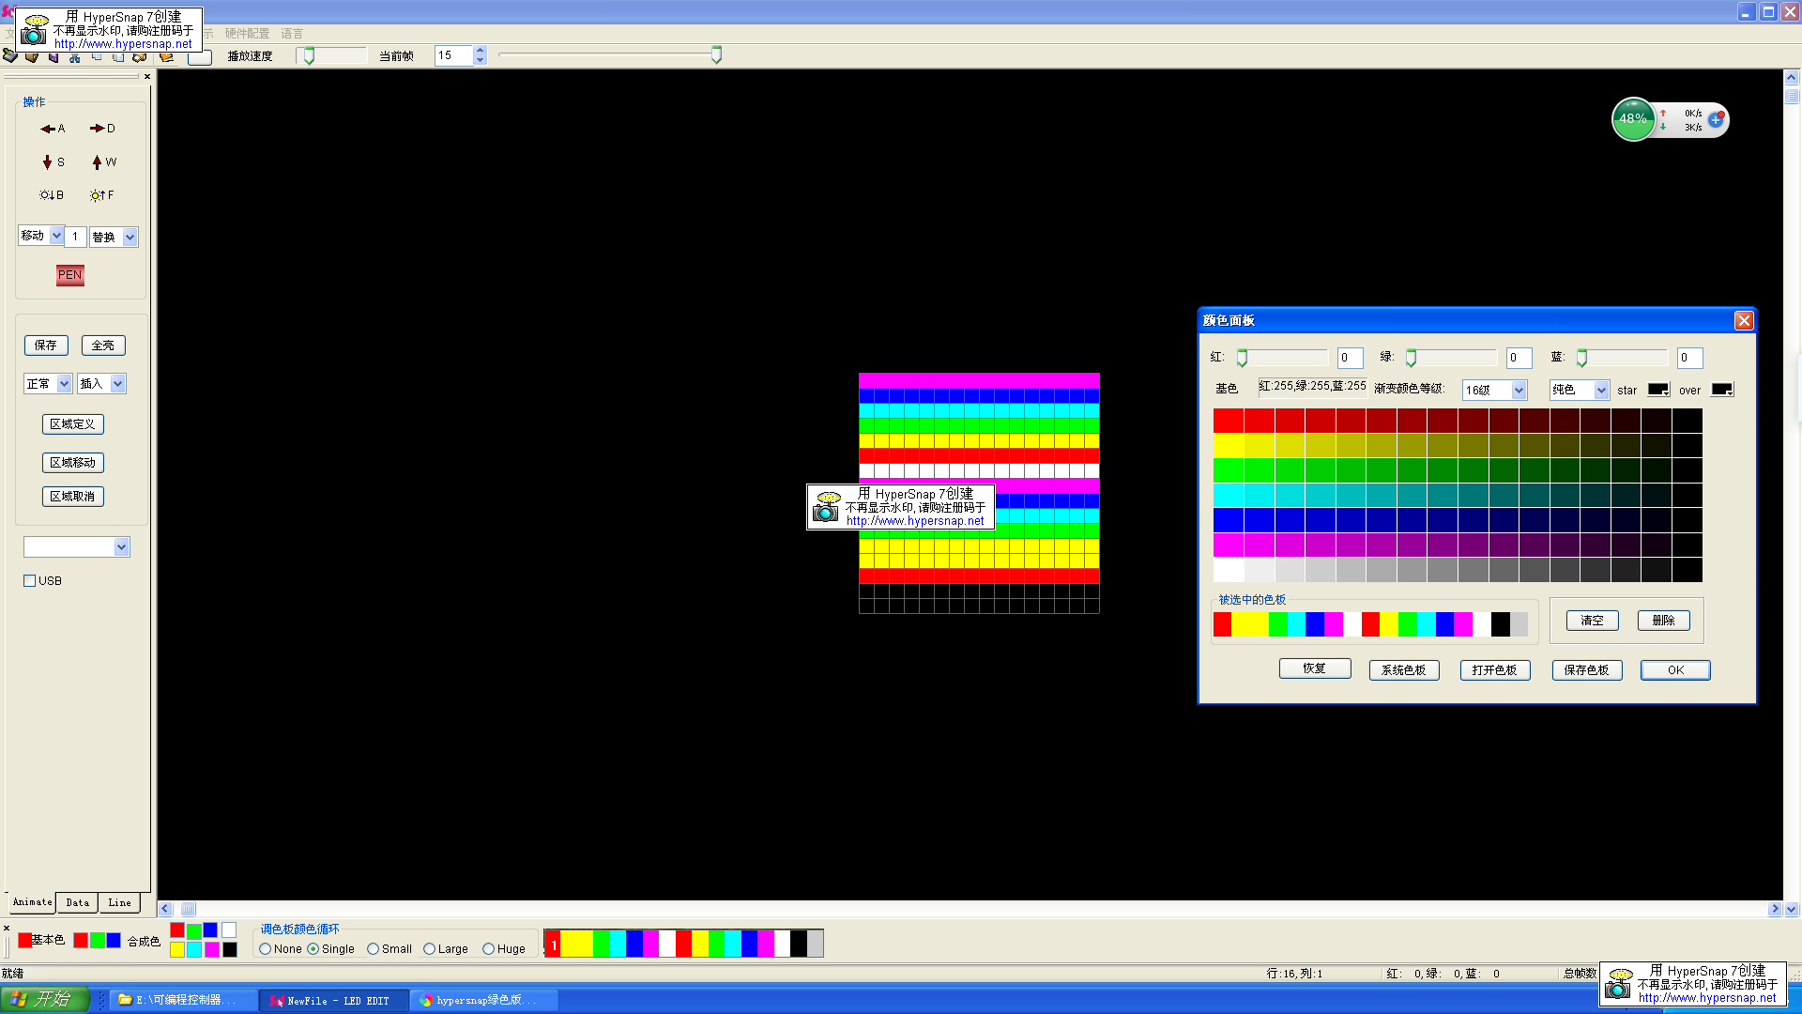
Task: Switch to the Data tab
Action: [x=78, y=903]
